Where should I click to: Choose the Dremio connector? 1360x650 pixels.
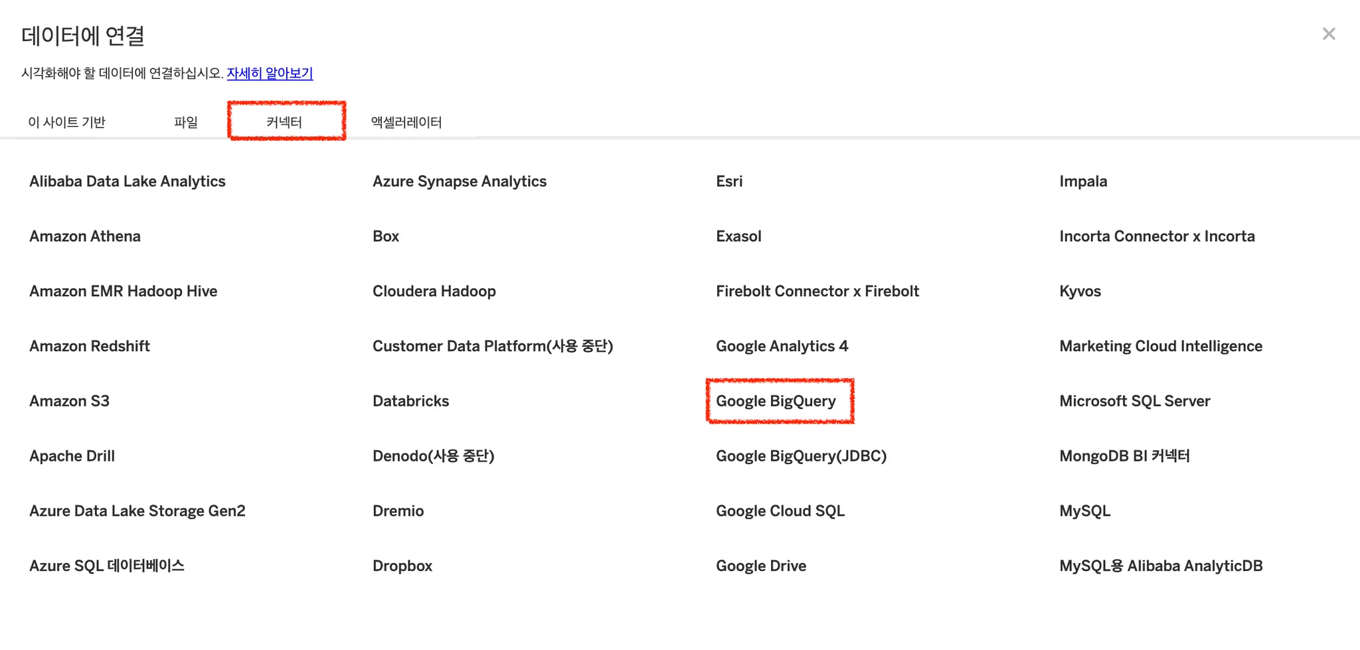(398, 511)
